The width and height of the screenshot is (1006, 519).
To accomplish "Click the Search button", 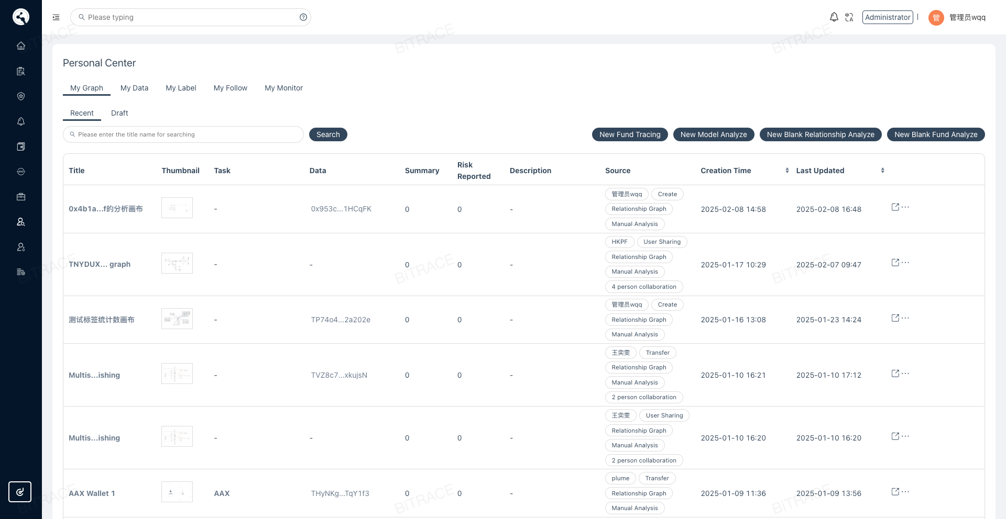I will (x=328, y=134).
